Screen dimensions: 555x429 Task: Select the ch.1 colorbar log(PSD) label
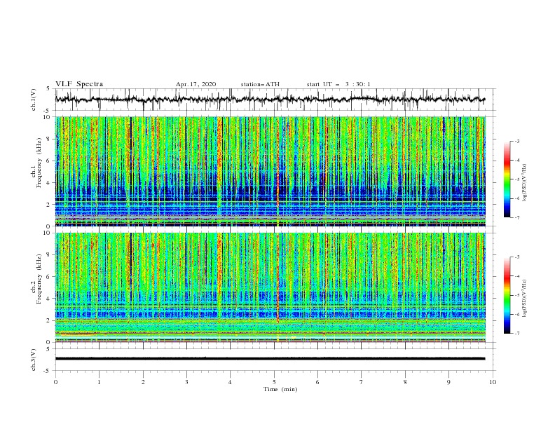click(x=525, y=183)
